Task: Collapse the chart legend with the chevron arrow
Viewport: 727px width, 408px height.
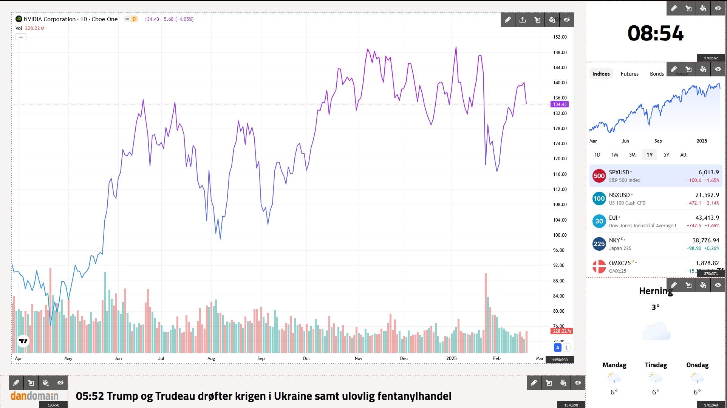Action: (21, 37)
